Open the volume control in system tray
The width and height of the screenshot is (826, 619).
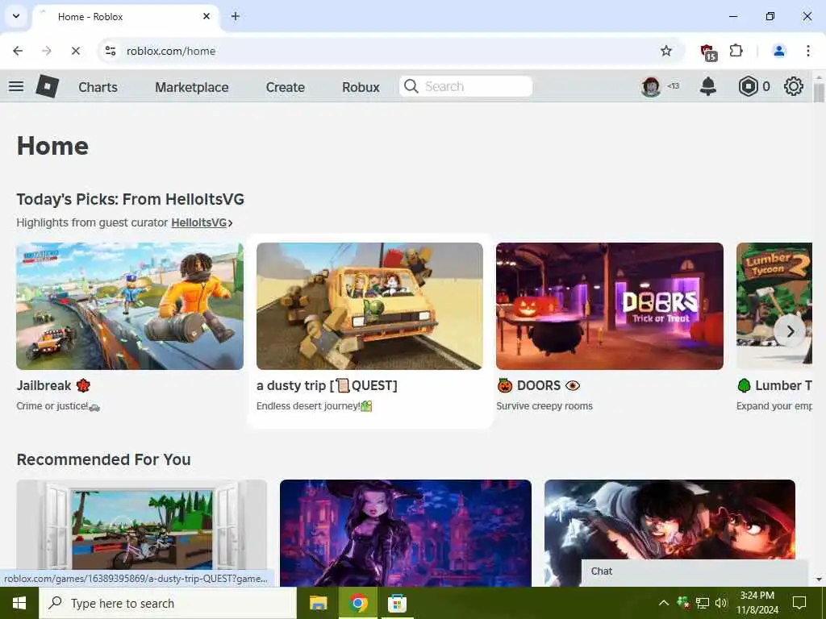(721, 603)
